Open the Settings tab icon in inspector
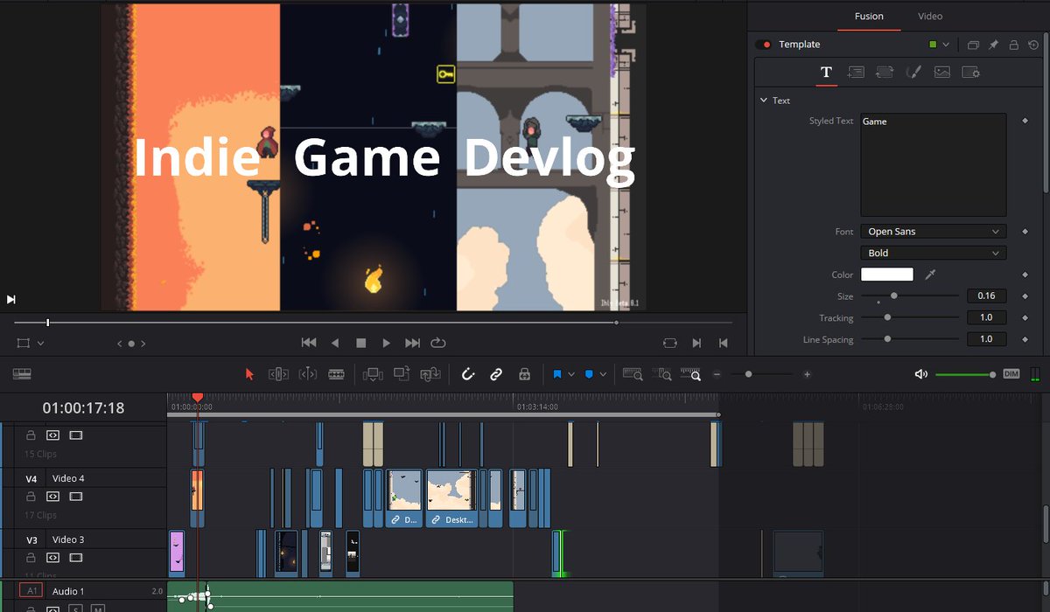 click(x=970, y=73)
